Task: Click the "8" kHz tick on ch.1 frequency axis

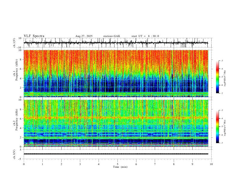Action: pyautogui.click(x=21, y=60)
